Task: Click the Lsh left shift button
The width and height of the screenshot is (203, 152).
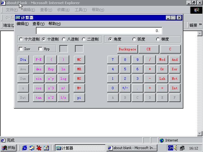Action: (162, 79)
